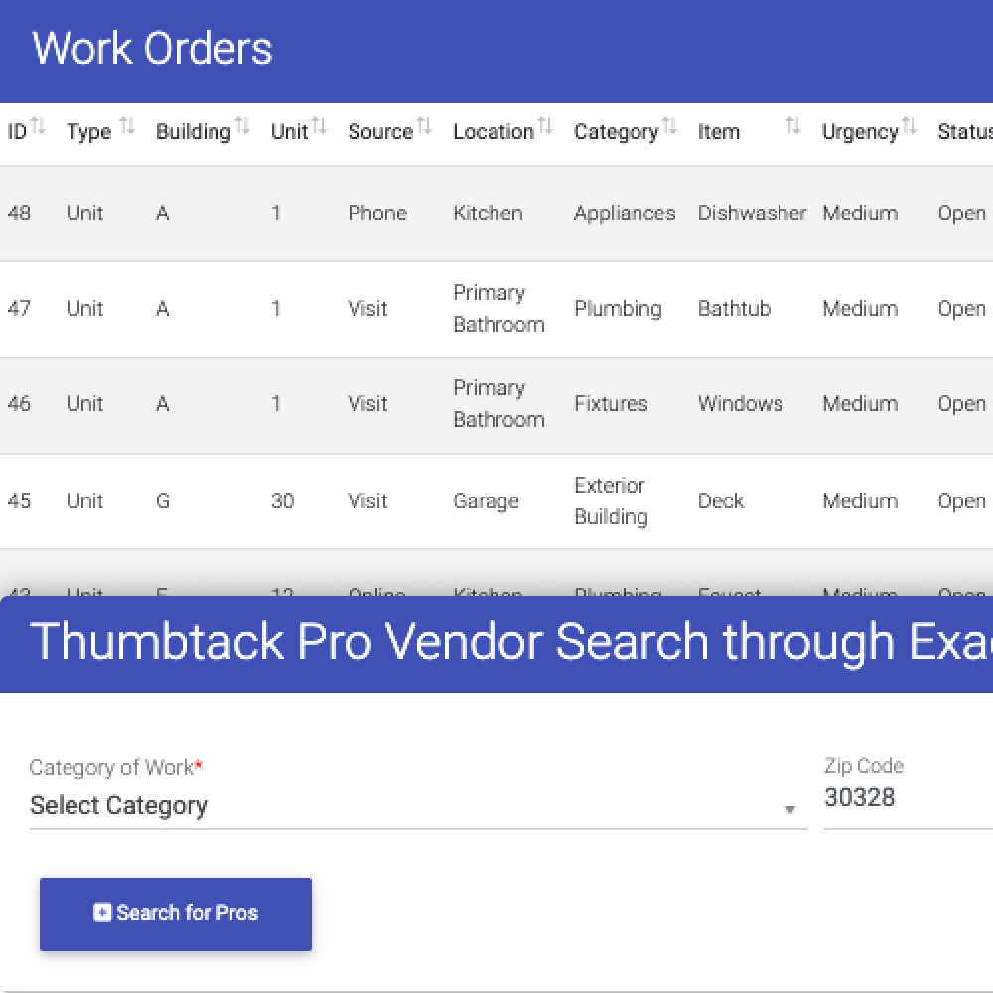Click Primary Bathroom location in row 46
The image size is (993, 993).
click(x=499, y=404)
